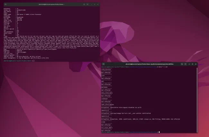Click search icon in the cpuinfo terminal window
This screenshot has width=209, height=137.
[84, 4]
